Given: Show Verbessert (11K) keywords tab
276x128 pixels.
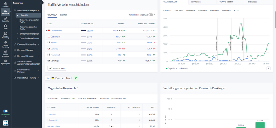Looking at the screenshot, I should [67, 99].
